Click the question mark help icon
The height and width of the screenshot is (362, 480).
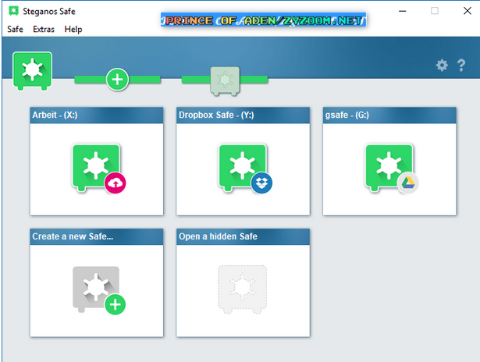pyautogui.click(x=461, y=66)
